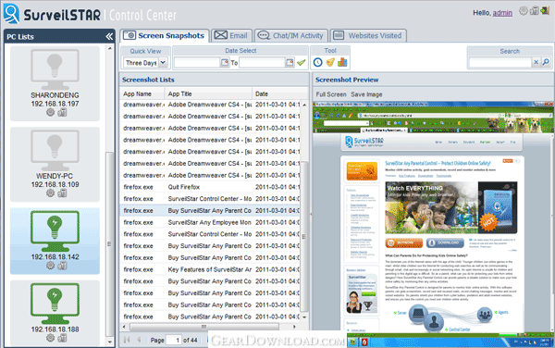Click the green checkmark to apply date range
The image size is (555, 348).
(x=302, y=63)
